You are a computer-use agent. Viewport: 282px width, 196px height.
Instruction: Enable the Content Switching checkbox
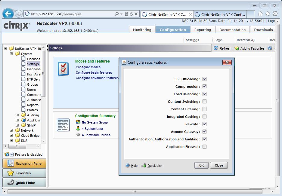point(204,102)
